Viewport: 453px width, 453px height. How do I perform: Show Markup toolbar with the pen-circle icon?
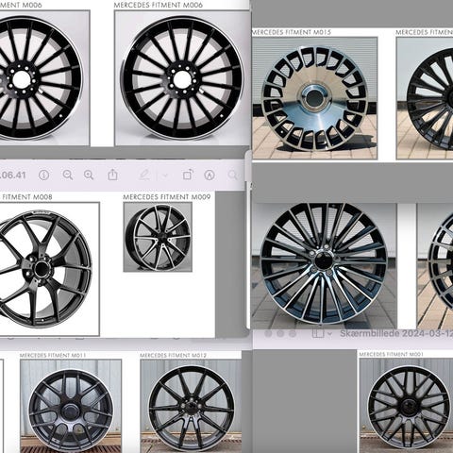(210, 175)
